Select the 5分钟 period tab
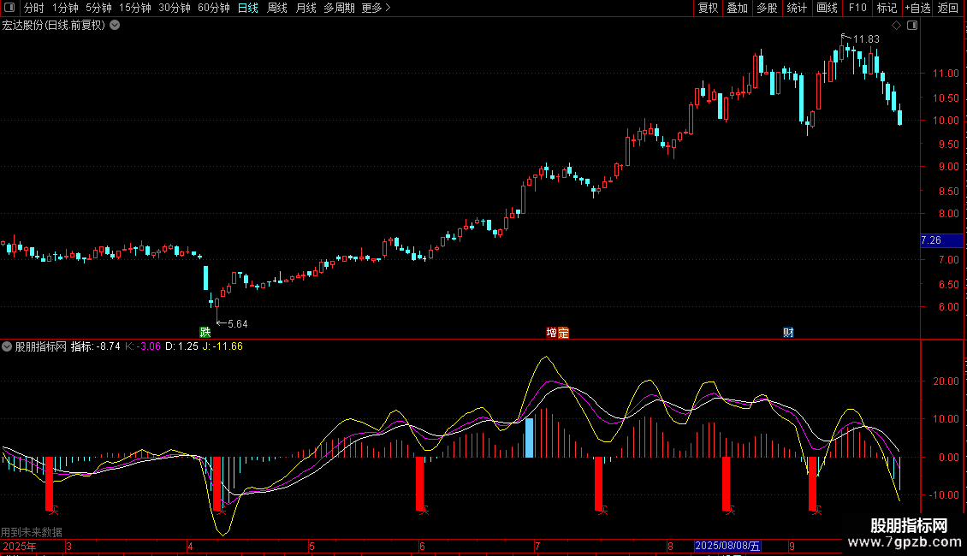The height and width of the screenshot is (556, 967). [x=98, y=8]
